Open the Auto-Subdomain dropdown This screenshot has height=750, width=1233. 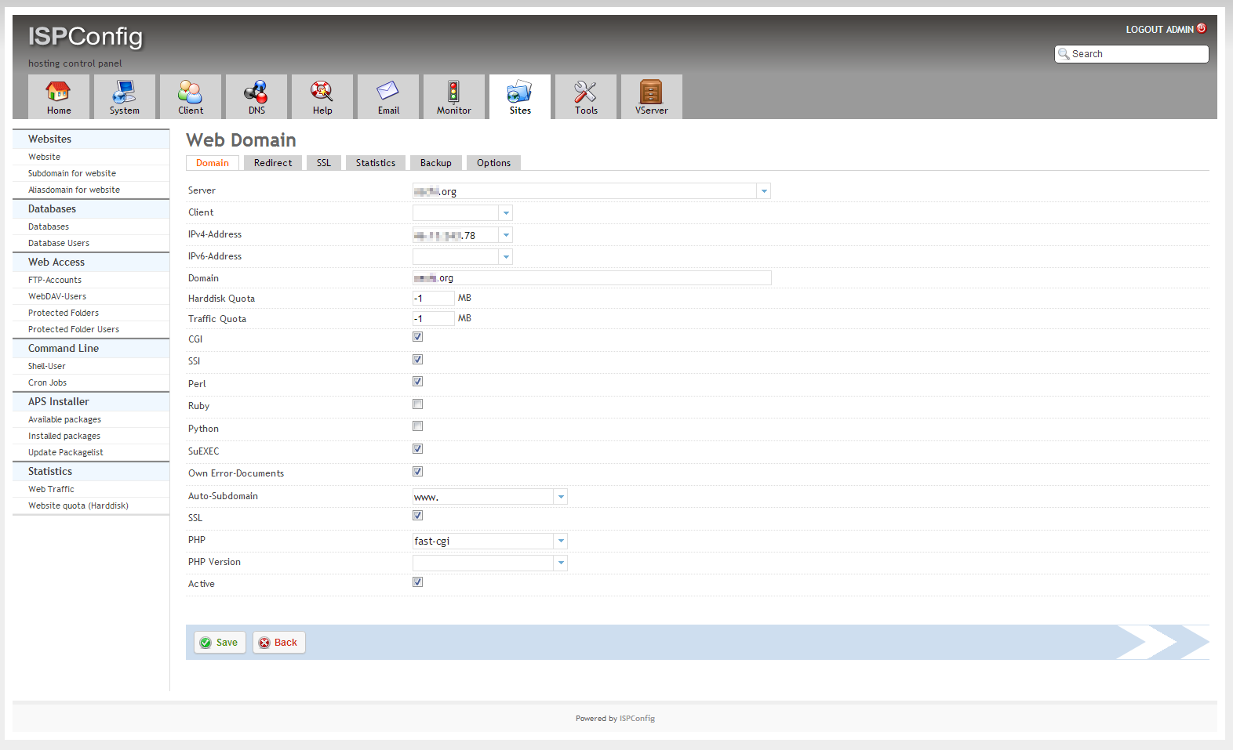click(560, 497)
